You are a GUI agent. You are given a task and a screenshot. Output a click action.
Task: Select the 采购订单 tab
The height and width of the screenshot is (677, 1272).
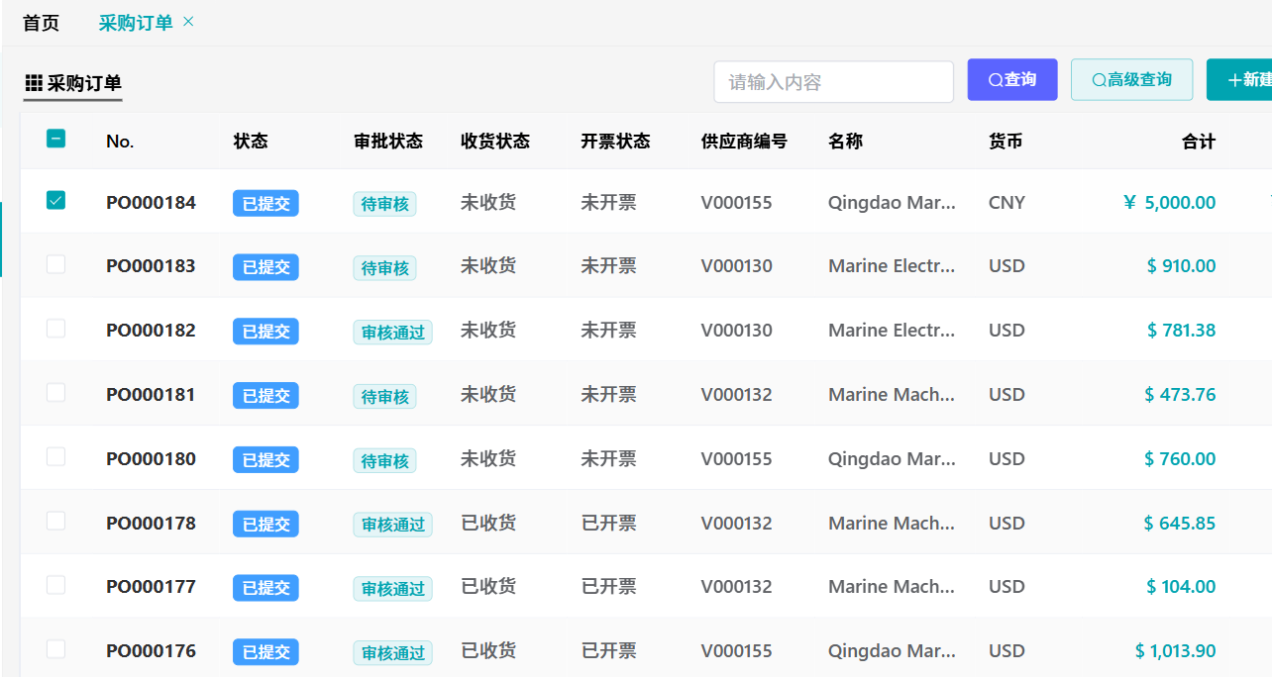[x=135, y=23]
